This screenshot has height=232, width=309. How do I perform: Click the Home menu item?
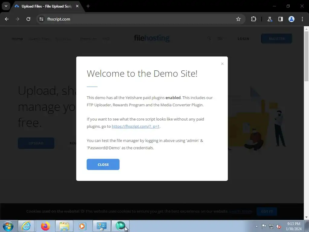tap(17, 39)
